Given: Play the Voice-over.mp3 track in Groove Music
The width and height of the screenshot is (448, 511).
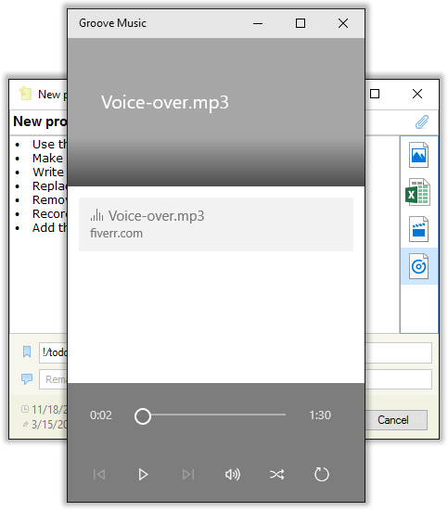Looking at the screenshot, I should pos(143,474).
